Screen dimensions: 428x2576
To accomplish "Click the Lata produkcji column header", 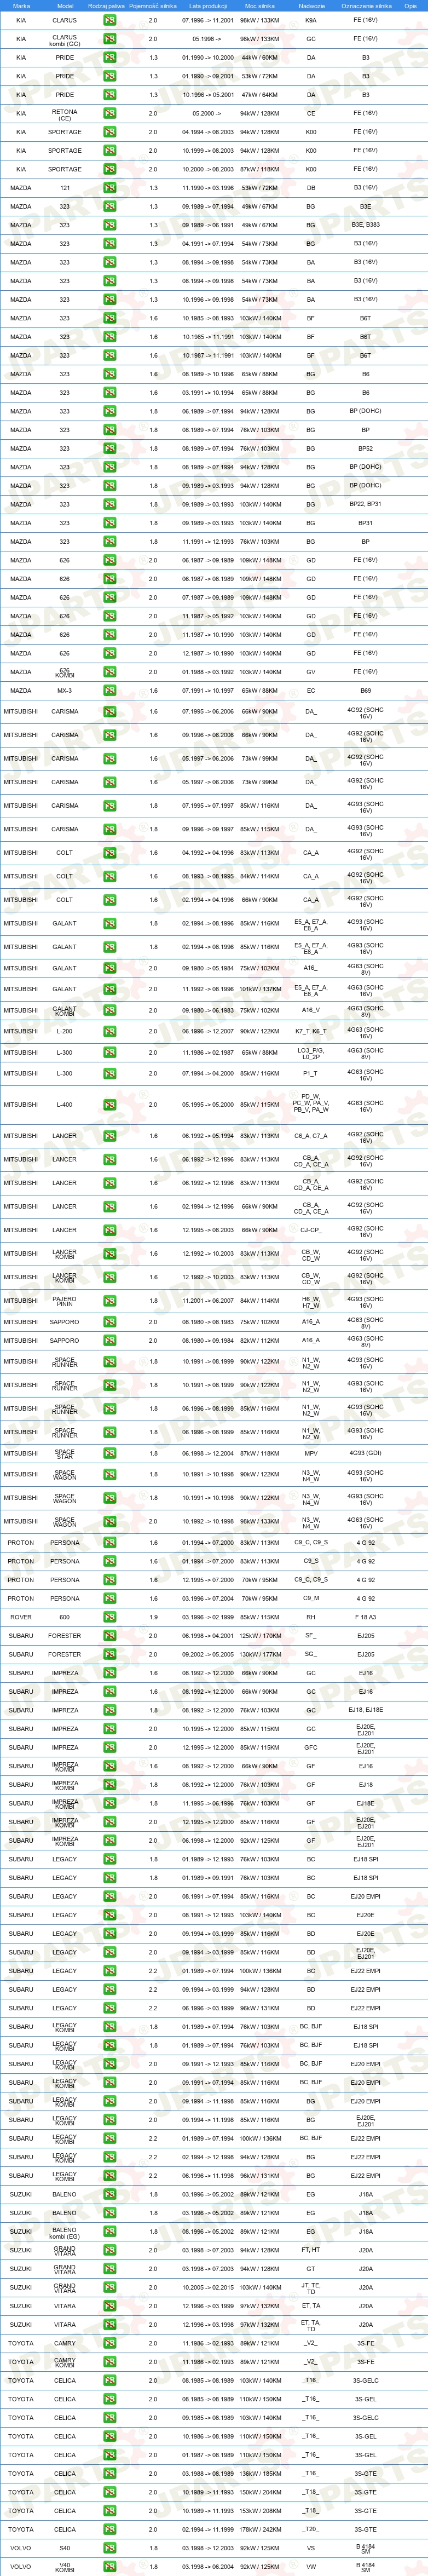I will click(208, 6).
